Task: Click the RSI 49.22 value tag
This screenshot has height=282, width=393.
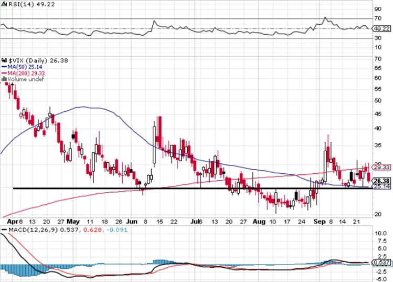Action: (381, 28)
